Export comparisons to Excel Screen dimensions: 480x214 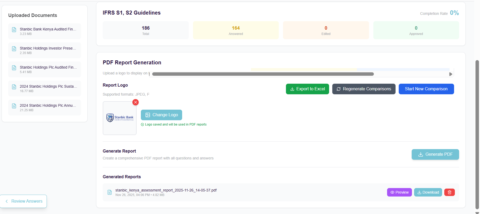pyautogui.click(x=307, y=89)
